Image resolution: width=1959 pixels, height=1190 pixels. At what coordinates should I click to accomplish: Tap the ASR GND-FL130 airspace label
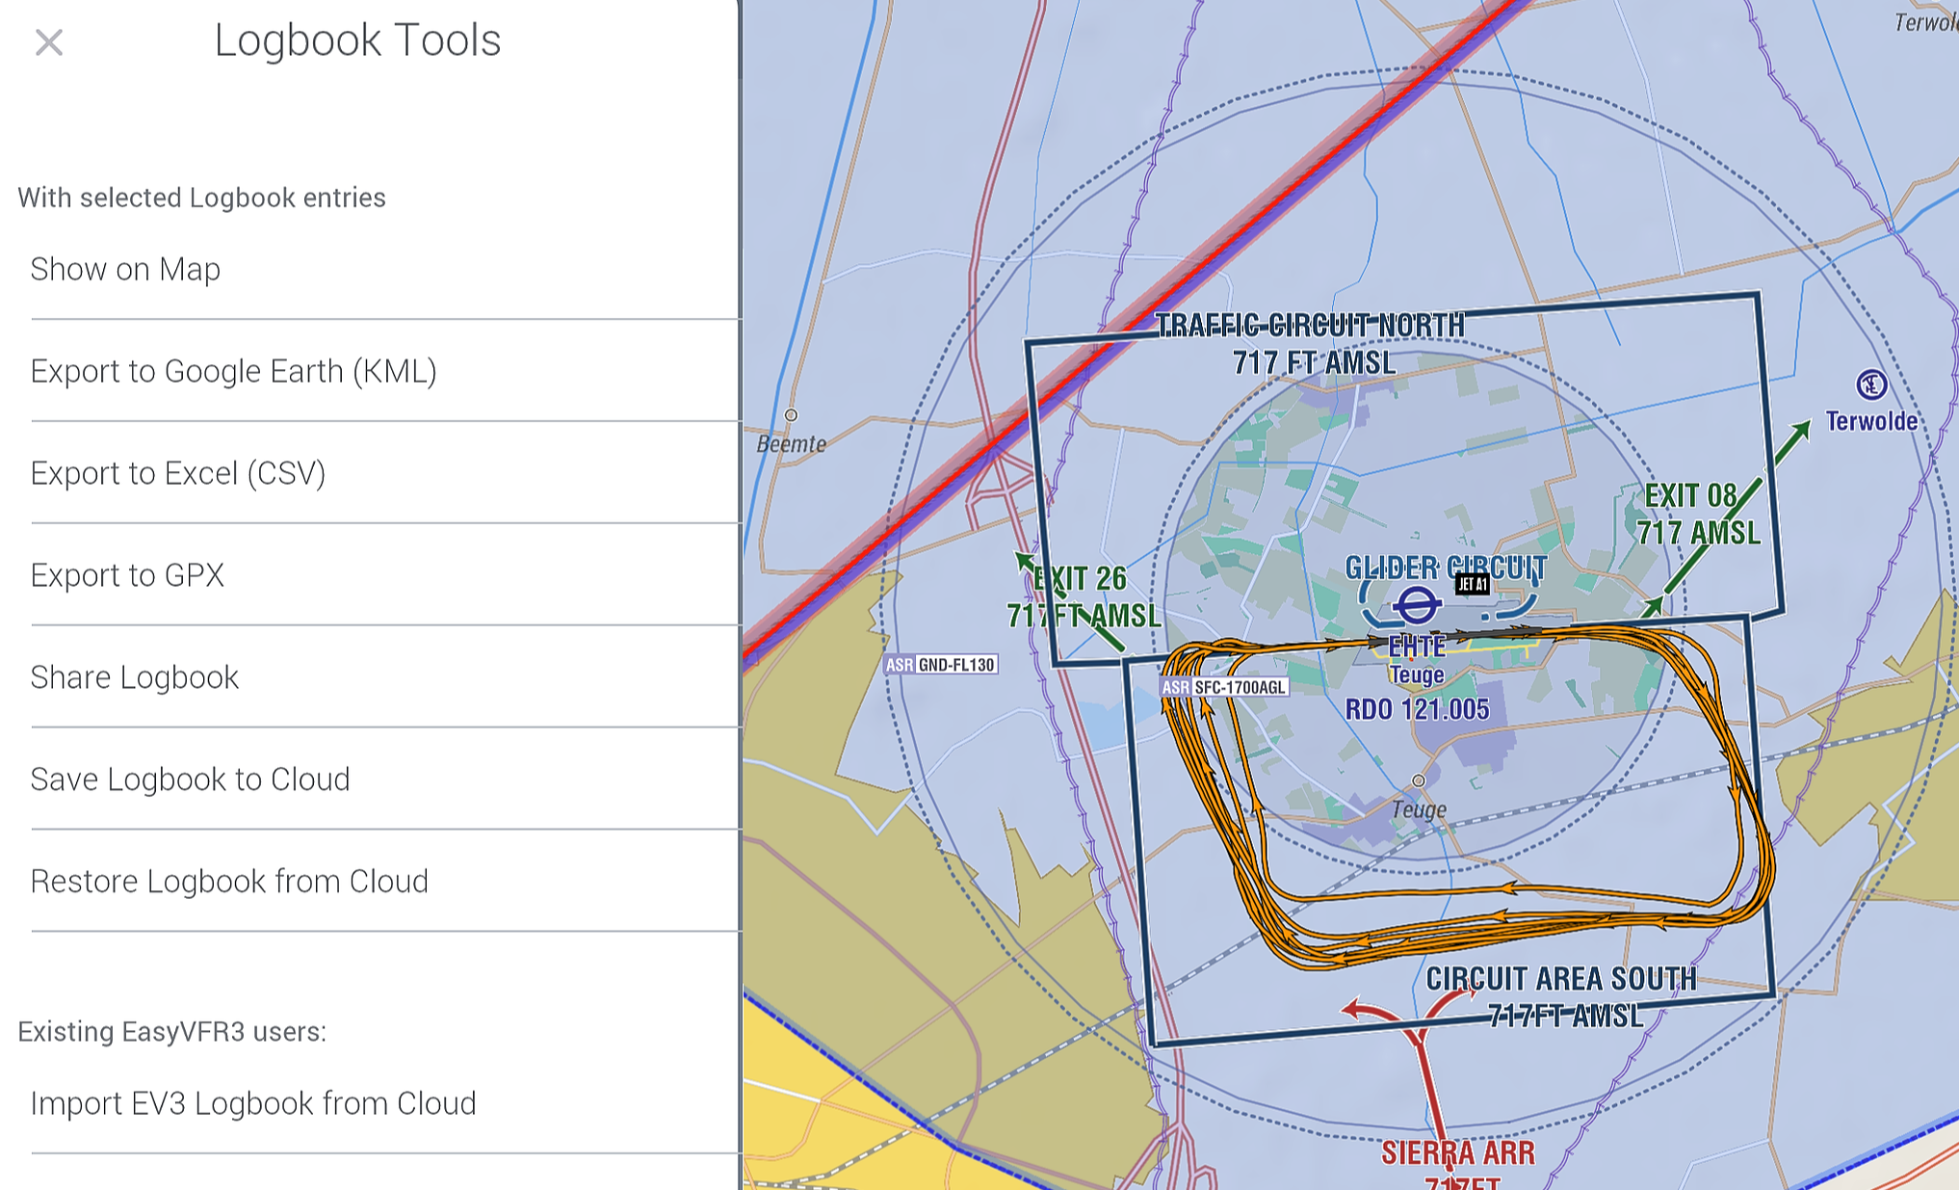click(941, 665)
